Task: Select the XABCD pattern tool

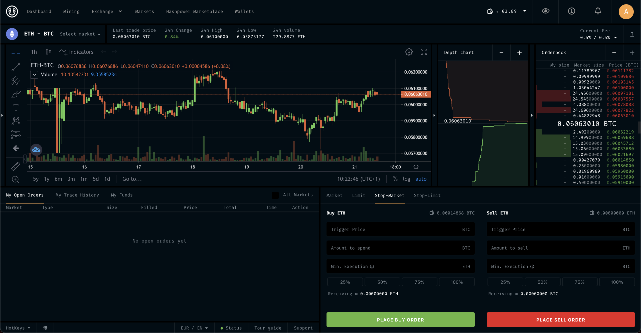Action: (x=16, y=121)
